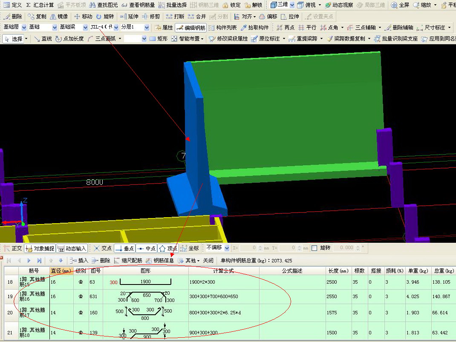
Task: Expand the 三维 view mode dropdown
Action: [x=292, y=5]
